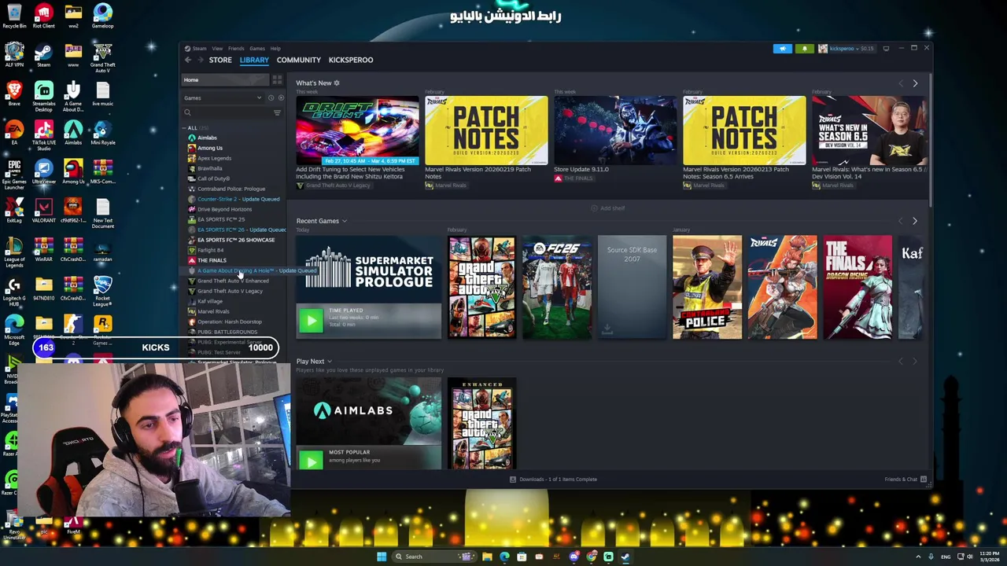Open Recycle Bin desktop icon
Screen dimensions: 1007x566
point(14,16)
